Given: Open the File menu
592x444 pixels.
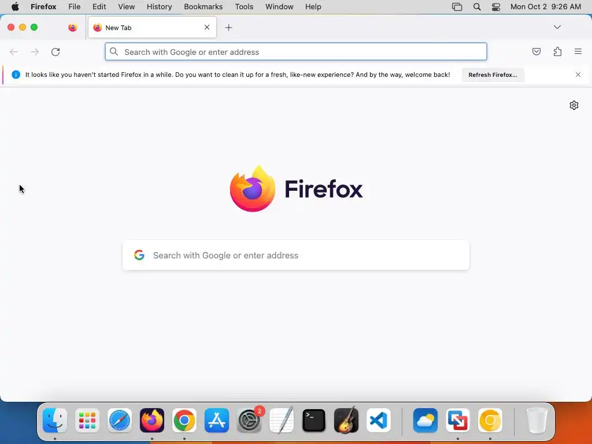Looking at the screenshot, I should (x=75, y=7).
